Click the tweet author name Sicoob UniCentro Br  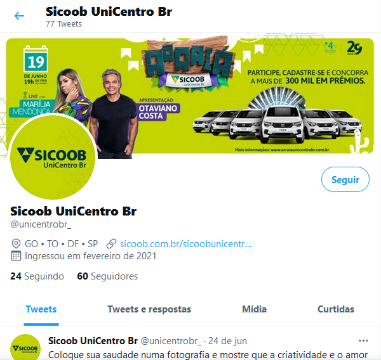(93, 341)
